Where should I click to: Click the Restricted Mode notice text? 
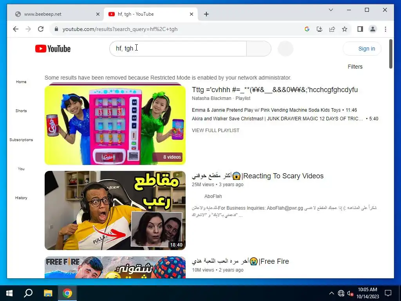[x=168, y=78]
